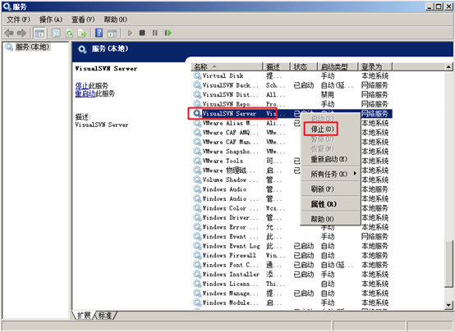
Task: Expand 所有任务(K) submenu
Action: pyautogui.click(x=330, y=174)
